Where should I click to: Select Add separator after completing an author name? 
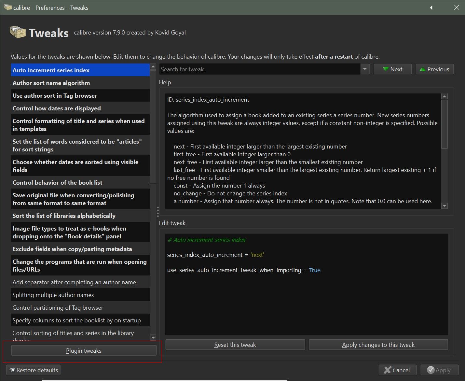[80, 282]
